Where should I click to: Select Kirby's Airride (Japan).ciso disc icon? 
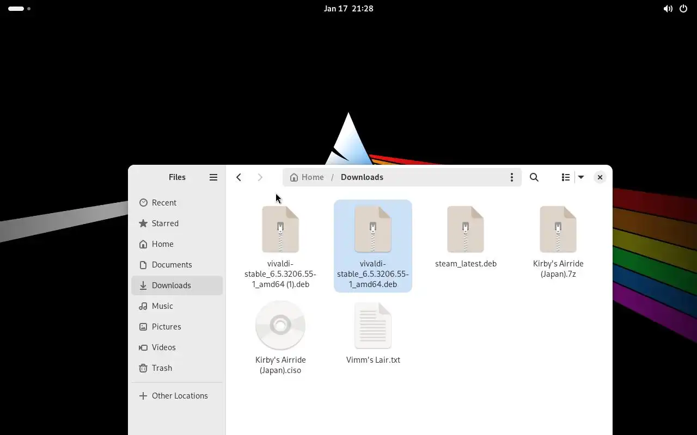[x=280, y=325]
